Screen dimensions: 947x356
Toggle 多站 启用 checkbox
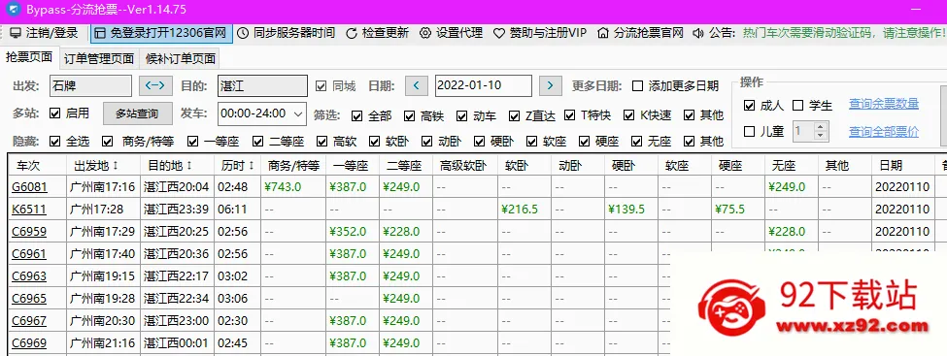click(x=55, y=113)
